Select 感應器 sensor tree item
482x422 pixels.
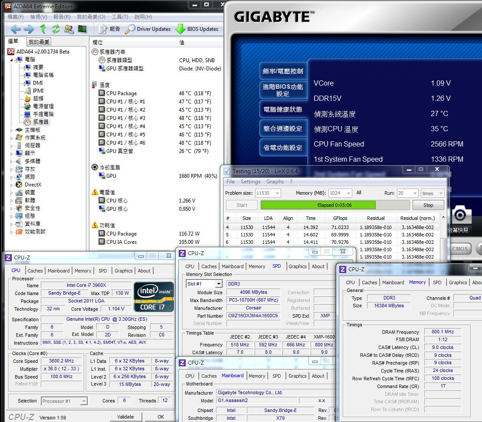(x=36, y=122)
